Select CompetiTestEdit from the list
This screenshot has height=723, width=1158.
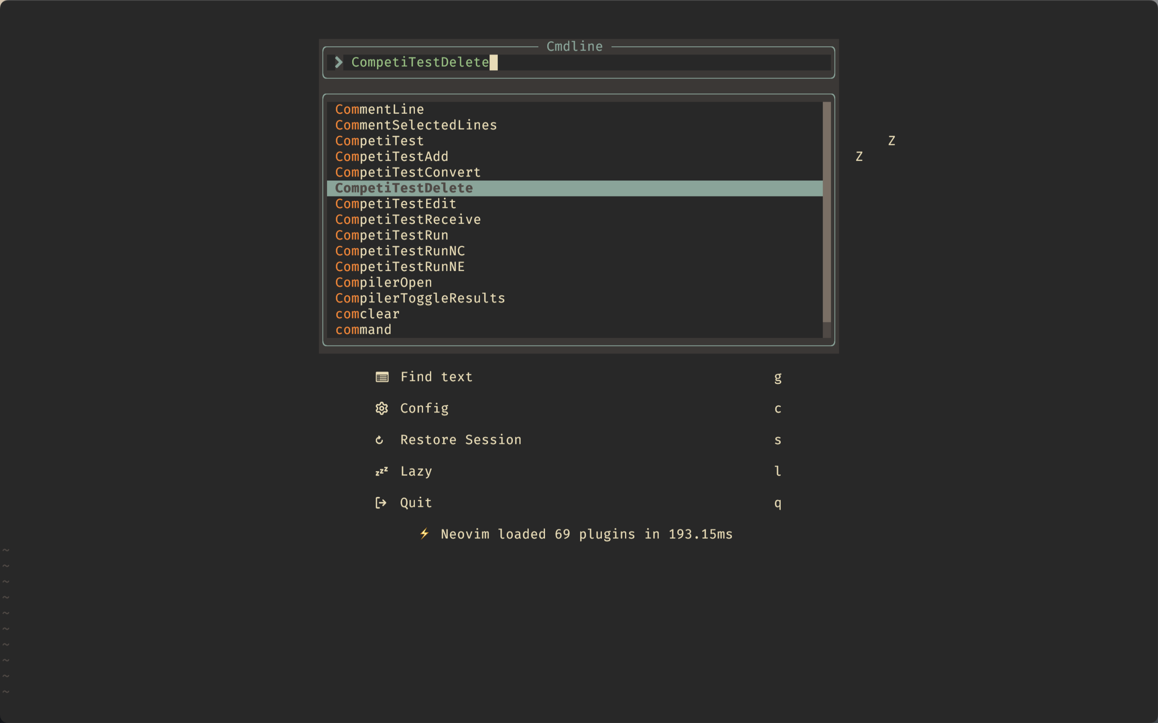pyautogui.click(x=396, y=204)
